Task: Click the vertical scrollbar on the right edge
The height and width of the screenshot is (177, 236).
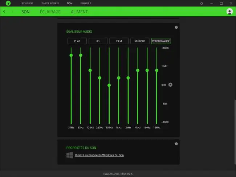Action: (235, 132)
